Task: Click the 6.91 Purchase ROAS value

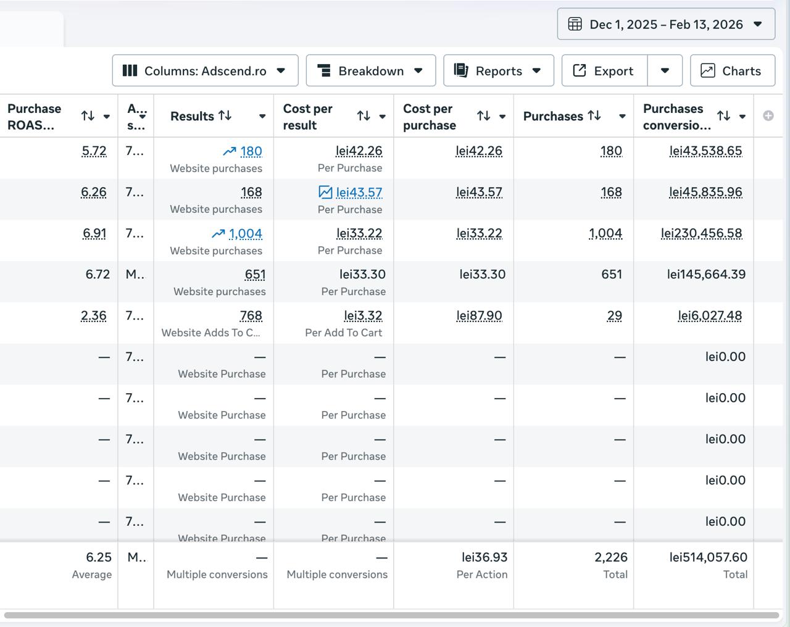Action: click(94, 234)
